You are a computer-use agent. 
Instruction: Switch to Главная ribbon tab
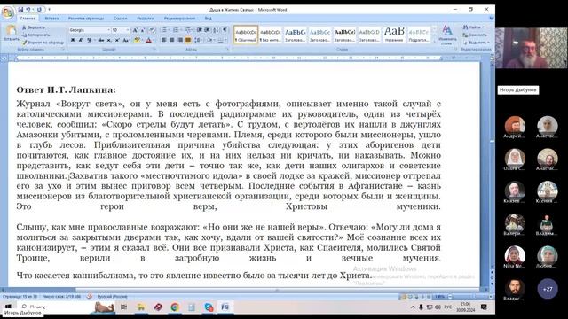coord(28,18)
